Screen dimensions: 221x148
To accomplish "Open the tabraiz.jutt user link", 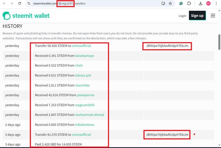I will pos(83,76).
